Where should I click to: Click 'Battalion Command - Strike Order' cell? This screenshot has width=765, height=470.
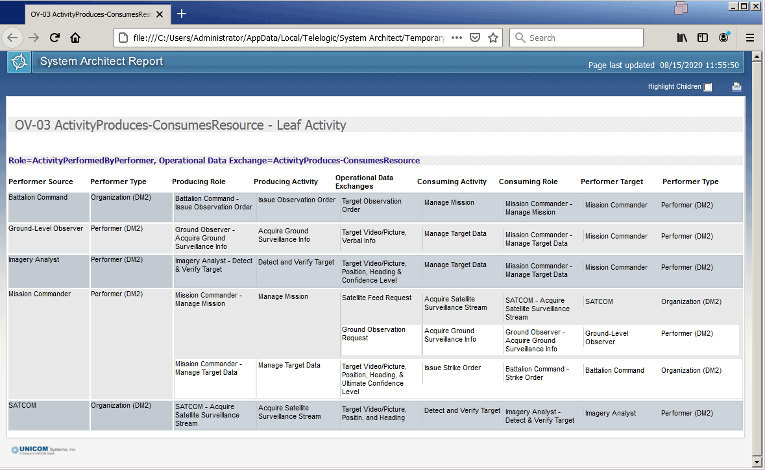[x=537, y=373]
